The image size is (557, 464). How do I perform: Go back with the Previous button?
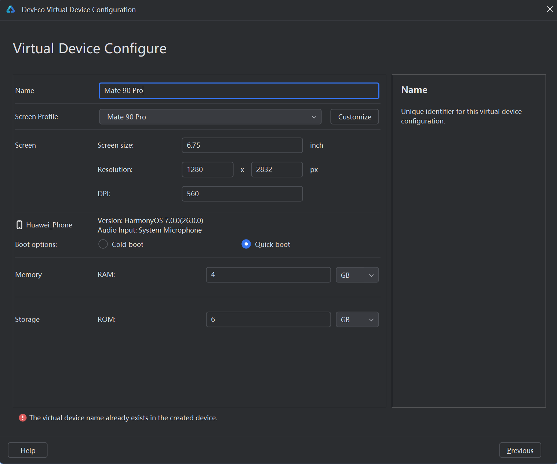[x=520, y=450]
